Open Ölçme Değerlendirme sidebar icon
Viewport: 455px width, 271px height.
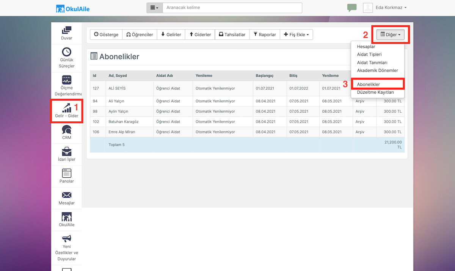coord(67,80)
